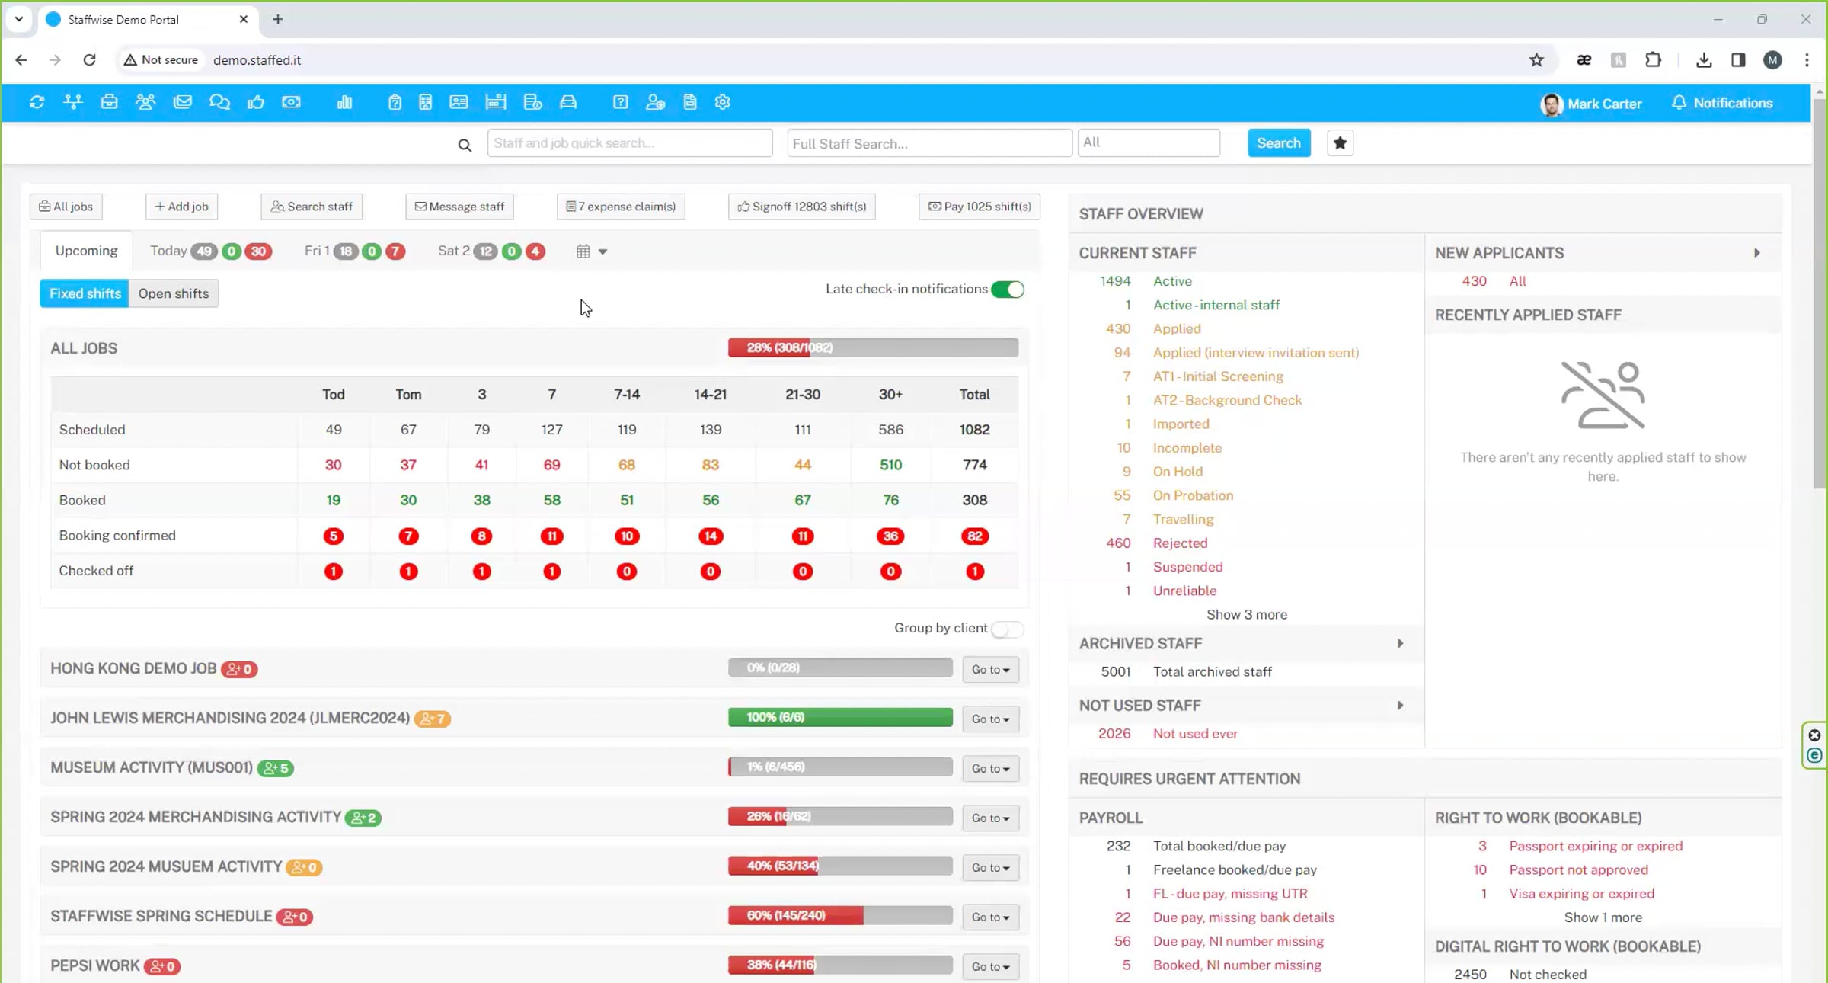Image resolution: width=1828 pixels, height=983 pixels.
Task: Open the briefcase jobs icon
Action: click(109, 102)
